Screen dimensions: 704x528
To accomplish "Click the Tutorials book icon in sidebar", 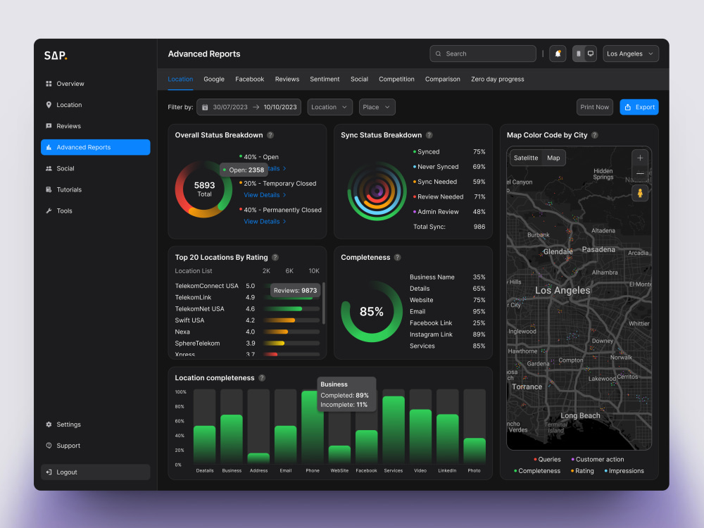I will pyautogui.click(x=49, y=189).
